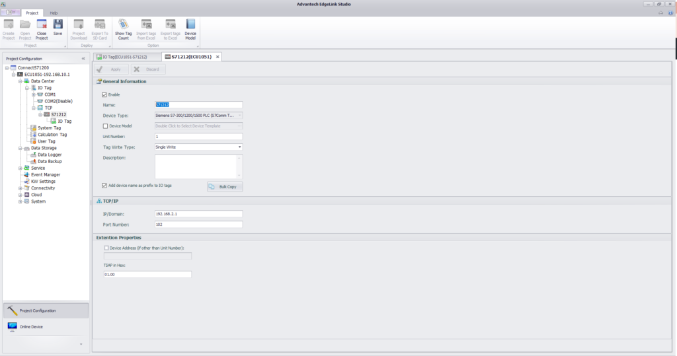This screenshot has width=677, height=356.
Task: Click the Create Project ribbon icon
Action: (9, 30)
